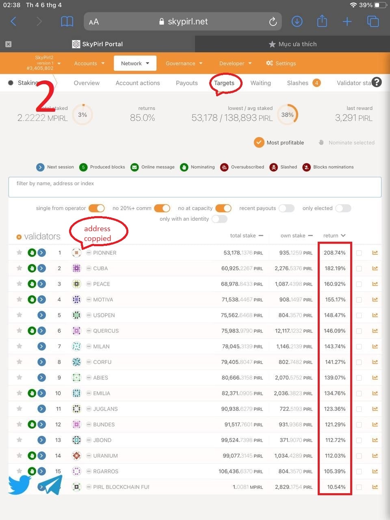The width and height of the screenshot is (390, 520).
Task: Open Safari bookmarks book icon
Action: click(x=67, y=22)
